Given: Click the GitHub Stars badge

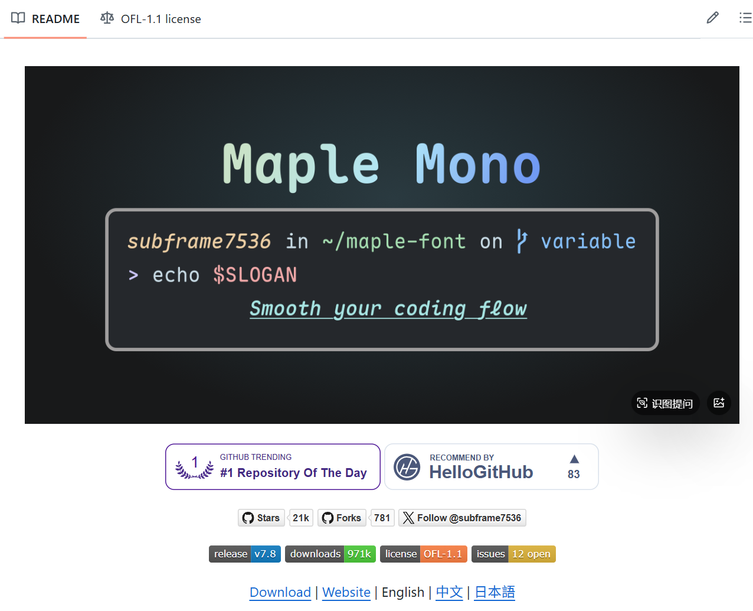Looking at the screenshot, I should pos(261,518).
